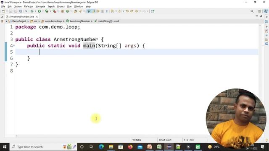Expand breadcrumb arrow after ArmstrongNumber
Image resolution: width=269 pixels, height=151 pixels.
pos(92,21)
